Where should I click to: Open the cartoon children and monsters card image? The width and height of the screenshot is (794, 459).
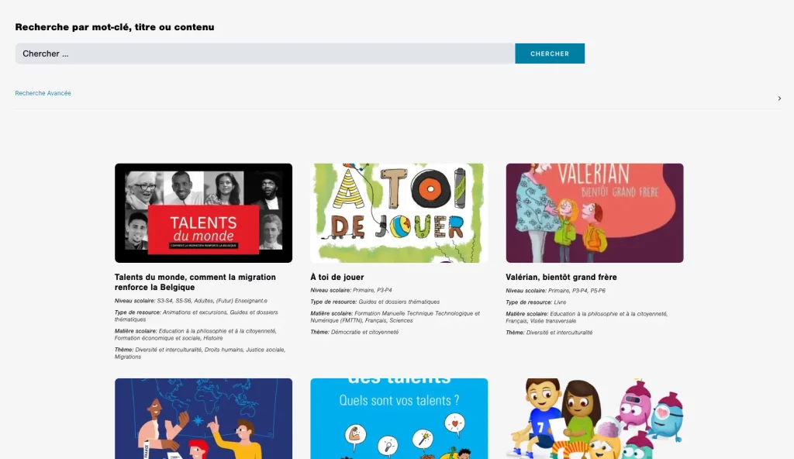[x=595, y=419]
